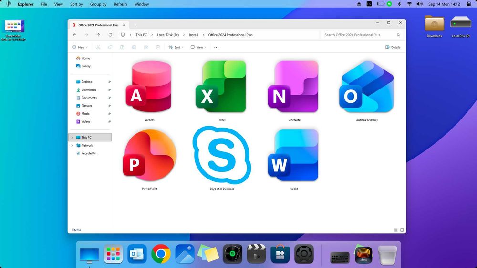The image size is (477, 268).
Task: Open See more ellipsis menu
Action: click(216, 47)
